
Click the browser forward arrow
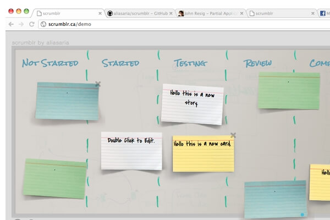click(20, 24)
